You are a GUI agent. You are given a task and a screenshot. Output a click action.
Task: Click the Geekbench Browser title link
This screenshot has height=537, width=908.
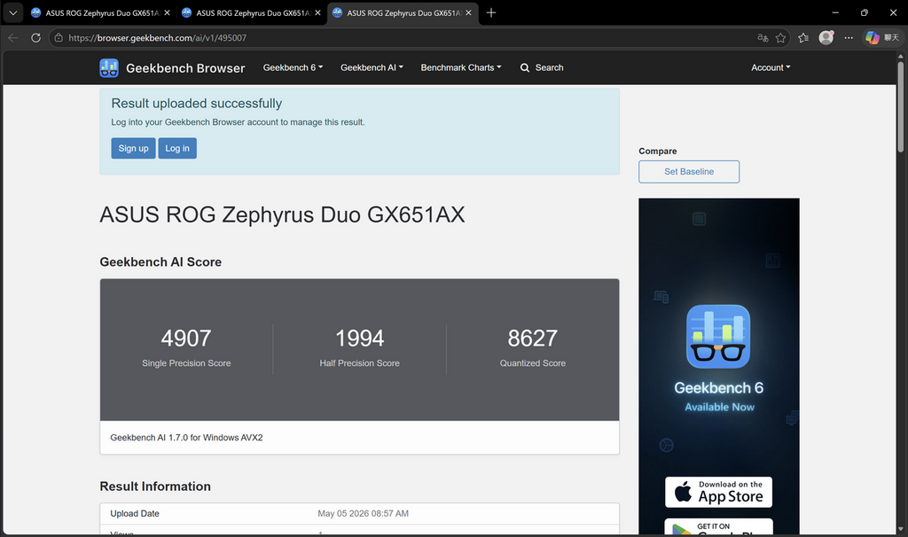pyautogui.click(x=185, y=68)
